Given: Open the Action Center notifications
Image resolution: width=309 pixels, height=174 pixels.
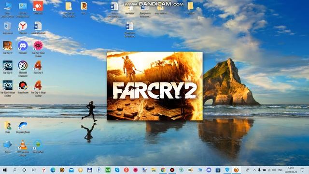Looking at the screenshot, I should coord(303,170).
